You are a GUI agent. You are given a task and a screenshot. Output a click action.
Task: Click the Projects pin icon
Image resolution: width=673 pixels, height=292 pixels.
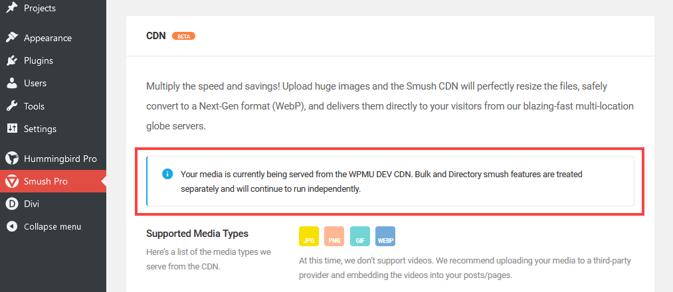[x=11, y=8]
